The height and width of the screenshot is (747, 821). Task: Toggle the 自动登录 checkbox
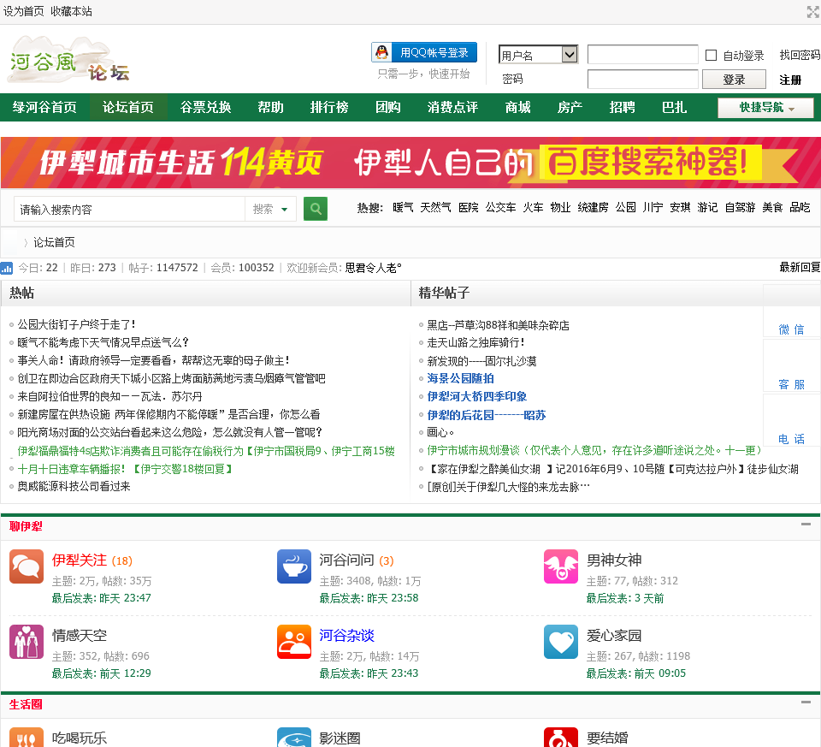coord(711,55)
